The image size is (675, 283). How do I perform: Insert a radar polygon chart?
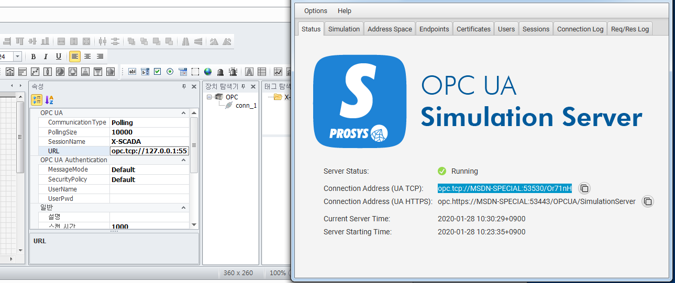coord(110,72)
